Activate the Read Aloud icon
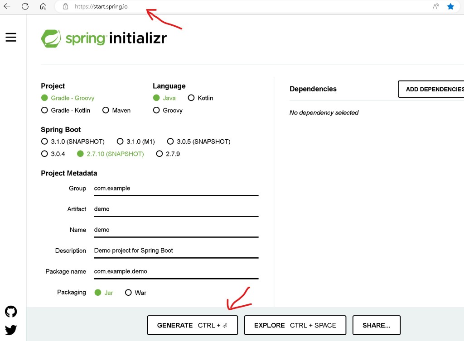This screenshot has width=464, height=341. 435,6
